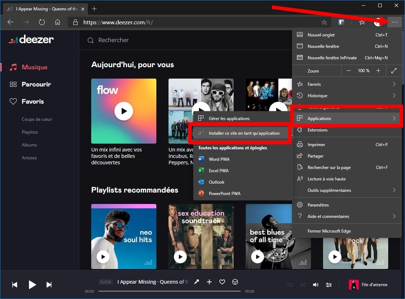Close the I Appear Missing tab

point(83,9)
